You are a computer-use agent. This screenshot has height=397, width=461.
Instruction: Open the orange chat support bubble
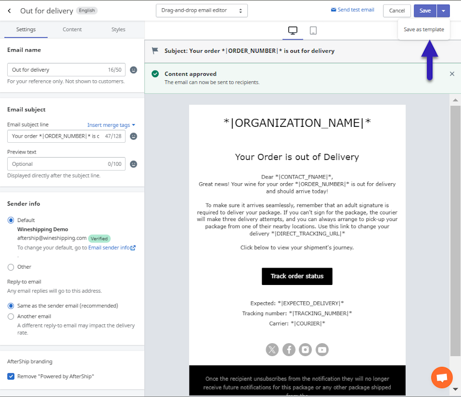pyautogui.click(x=442, y=378)
